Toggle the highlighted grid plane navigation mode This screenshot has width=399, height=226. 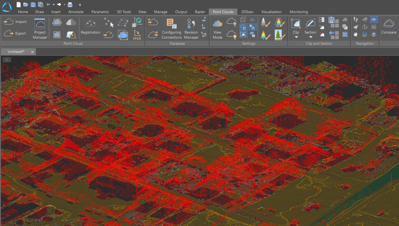click(x=374, y=20)
